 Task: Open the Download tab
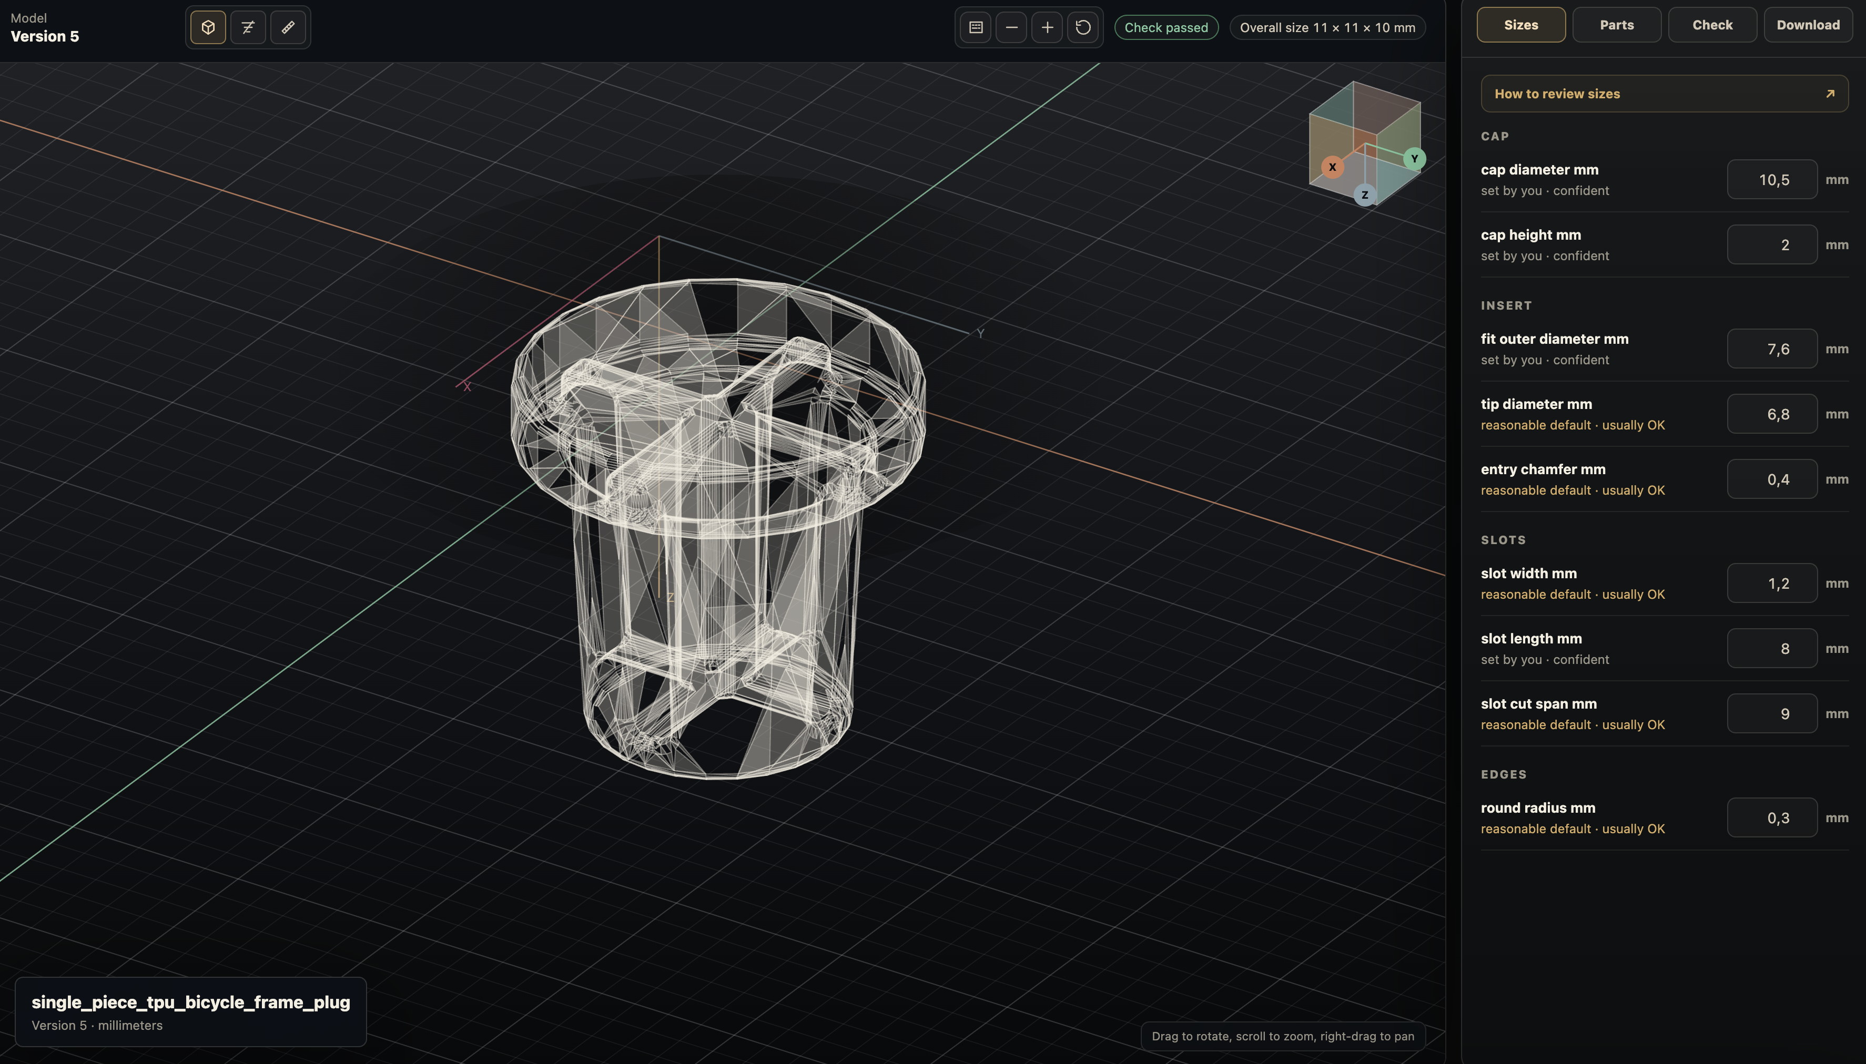(x=1808, y=25)
